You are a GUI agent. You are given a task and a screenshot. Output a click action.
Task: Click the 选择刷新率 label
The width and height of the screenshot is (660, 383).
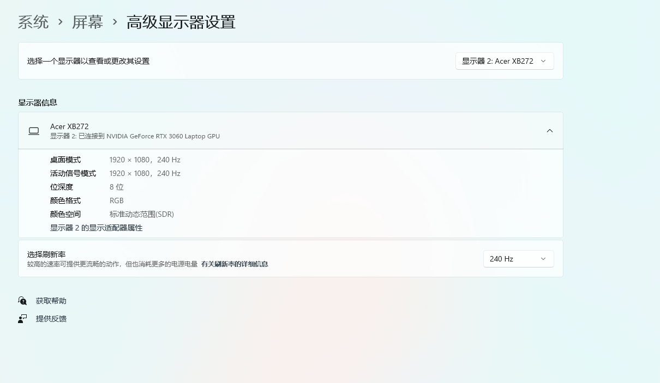pyautogui.click(x=46, y=254)
